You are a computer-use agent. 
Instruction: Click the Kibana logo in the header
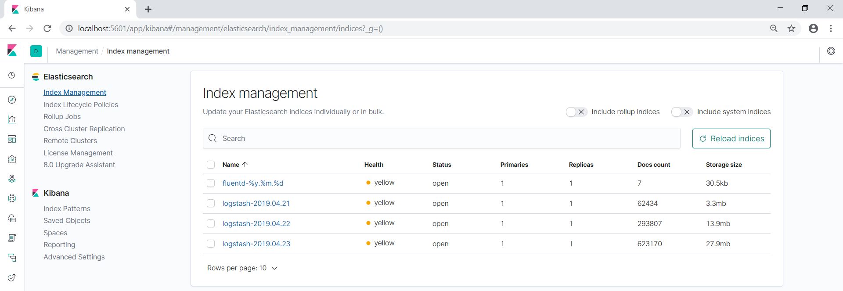pyautogui.click(x=12, y=51)
